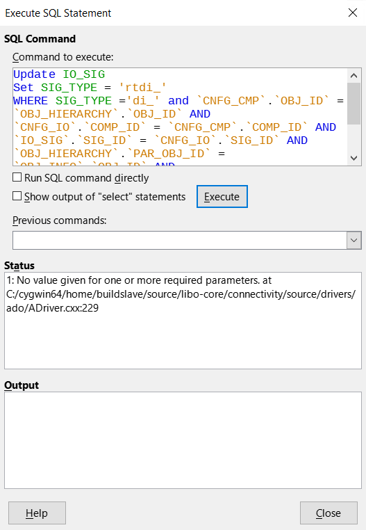Open the Previous commands dropdown arrow
The width and height of the screenshot is (366, 530).
pos(353,241)
